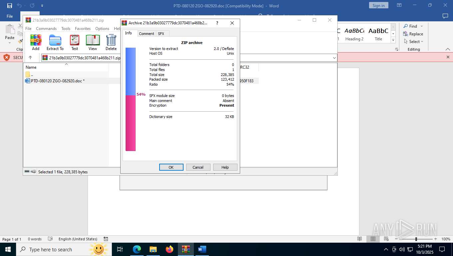Viewport: 453px width, 256px height.
Task: Click the Name column header
Action: click(x=66, y=67)
